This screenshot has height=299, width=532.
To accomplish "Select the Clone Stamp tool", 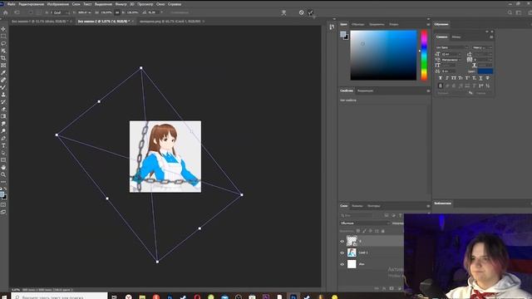I will tap(3, 95).
